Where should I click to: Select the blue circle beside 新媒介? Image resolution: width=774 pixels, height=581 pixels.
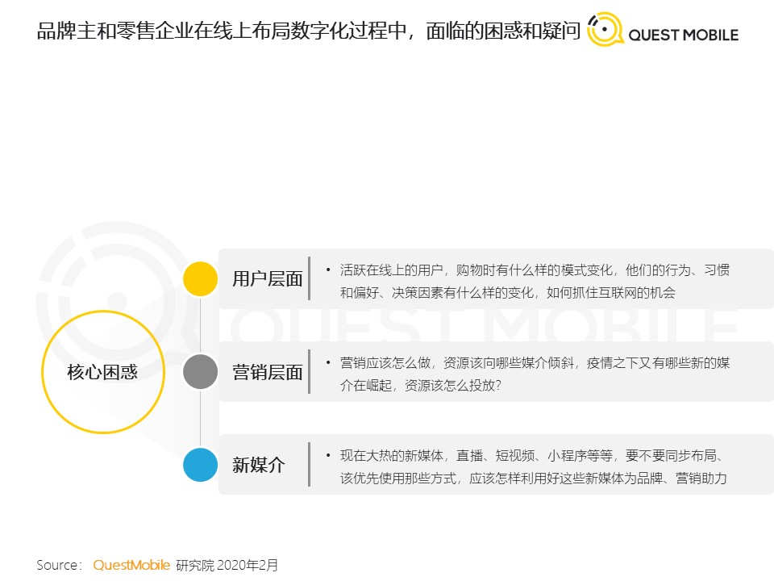tap(200, 465)
